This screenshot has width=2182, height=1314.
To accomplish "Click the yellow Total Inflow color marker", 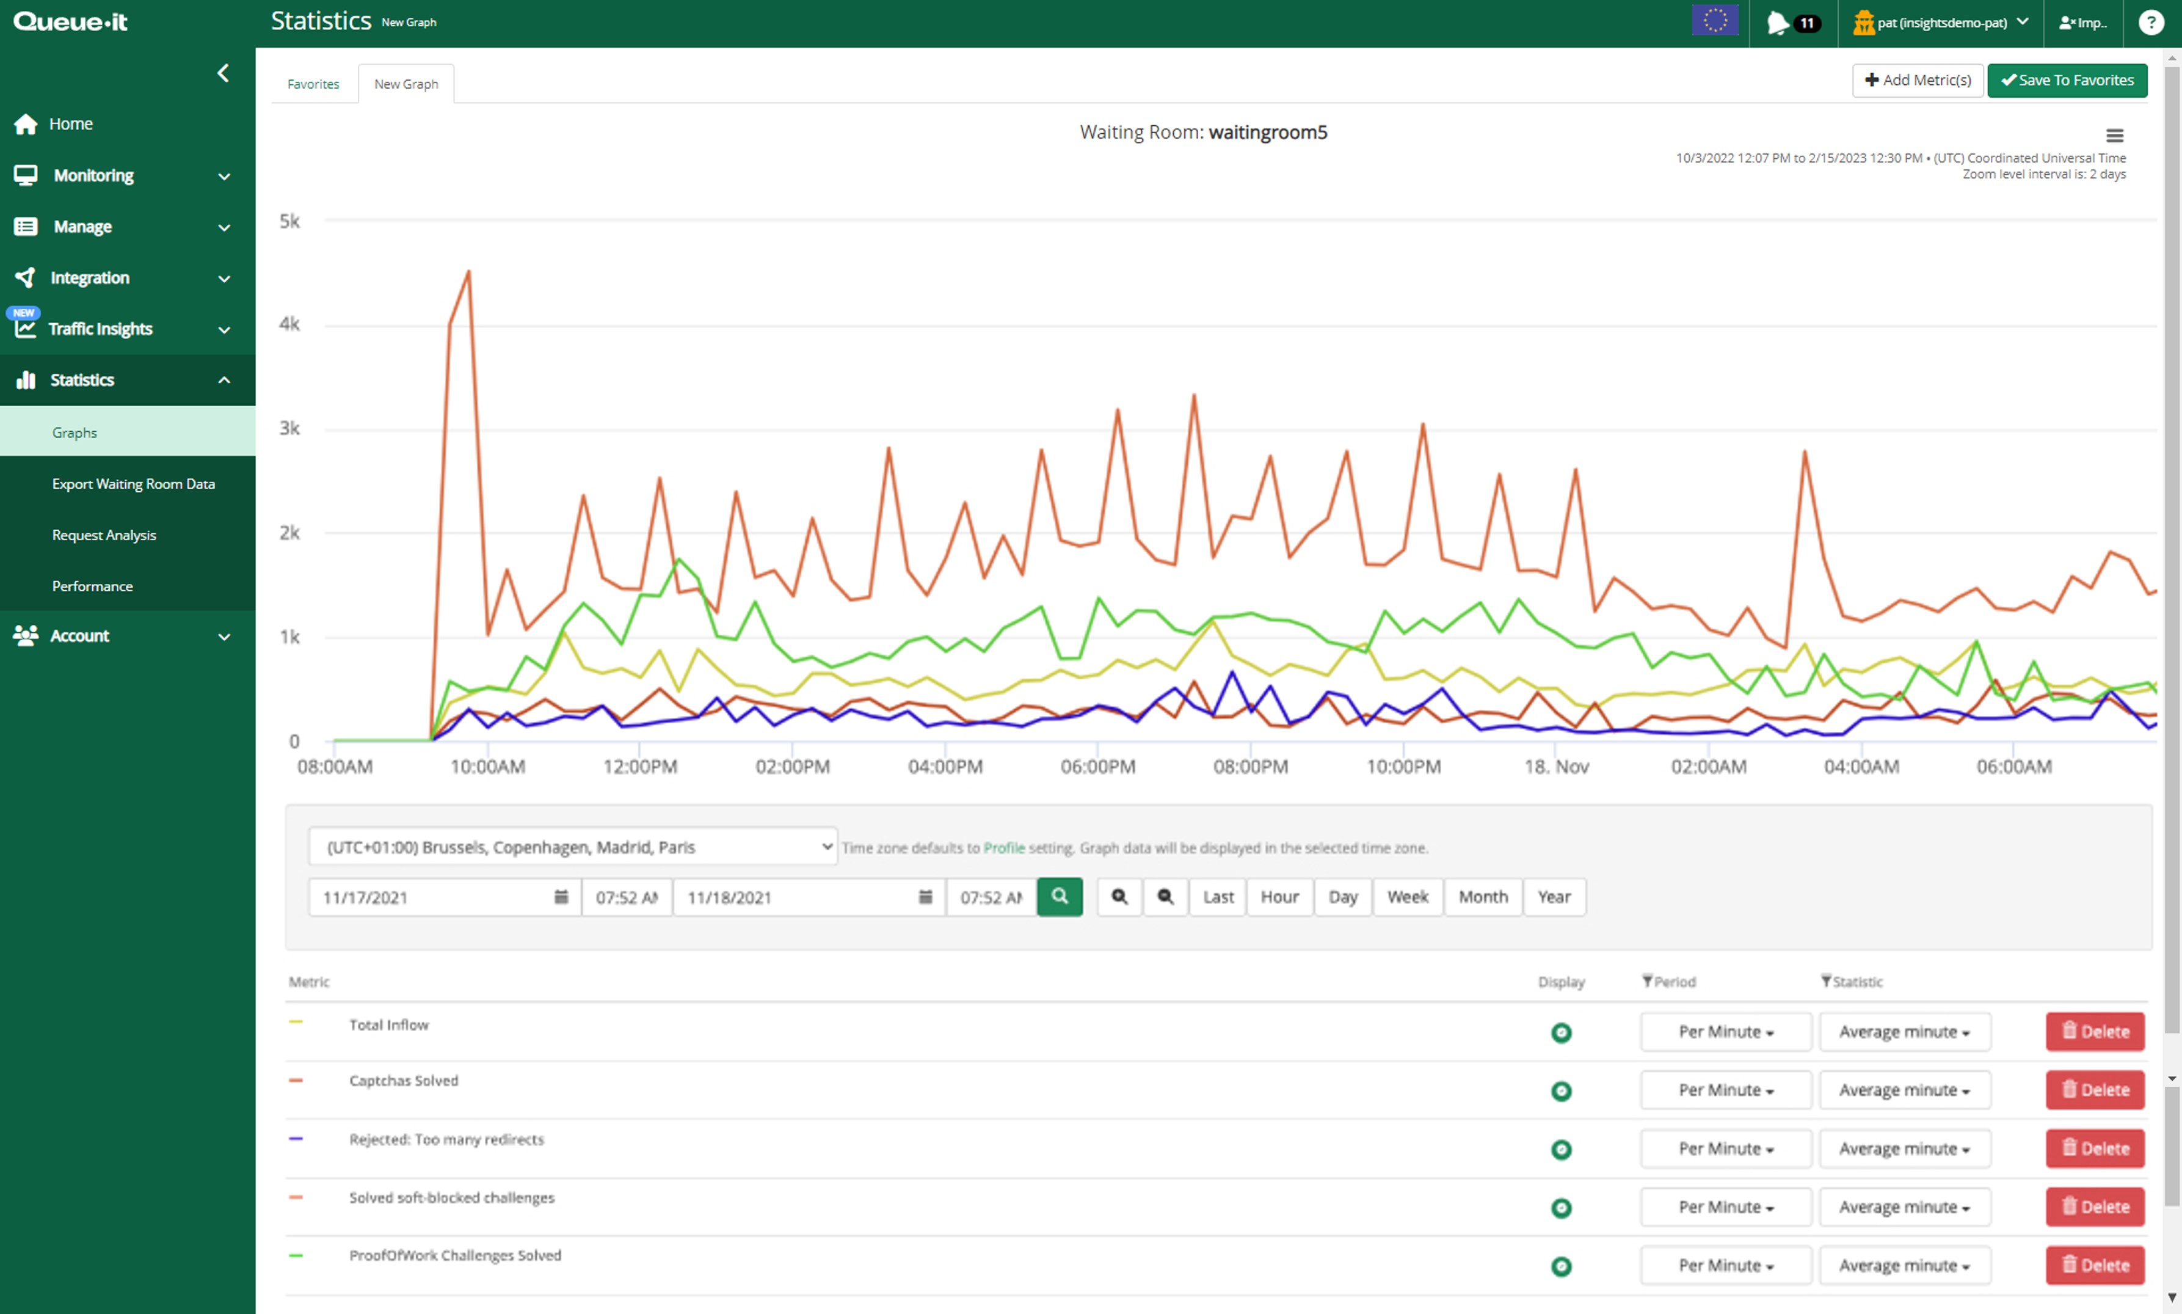I will point(296,1023).
